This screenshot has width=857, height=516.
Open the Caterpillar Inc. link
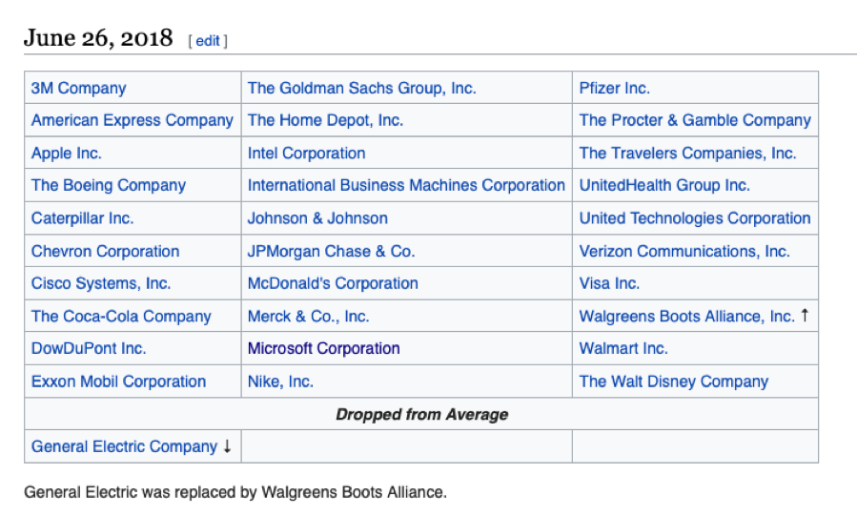point(82,218)
